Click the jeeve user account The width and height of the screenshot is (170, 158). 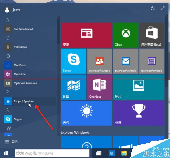pyautogui.click(x=12, y=10)
